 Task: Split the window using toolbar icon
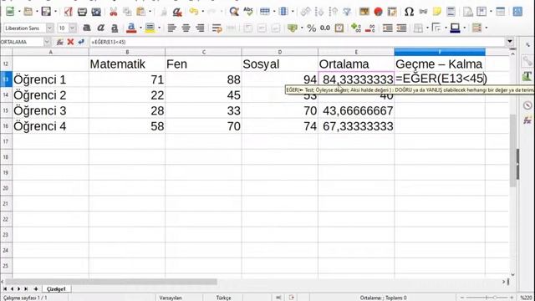tap(501, 12)
